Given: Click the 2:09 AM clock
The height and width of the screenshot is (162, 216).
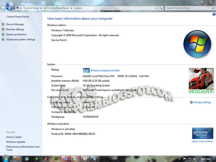Looking at the screenshot, I should tap(206, 159).
